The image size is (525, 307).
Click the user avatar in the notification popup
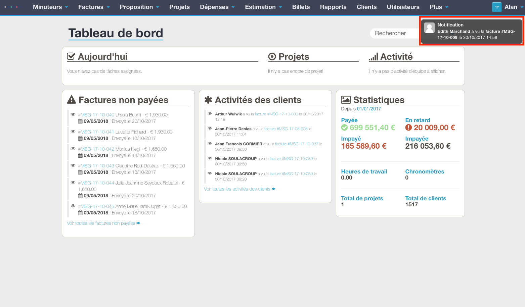pos(429,28)
